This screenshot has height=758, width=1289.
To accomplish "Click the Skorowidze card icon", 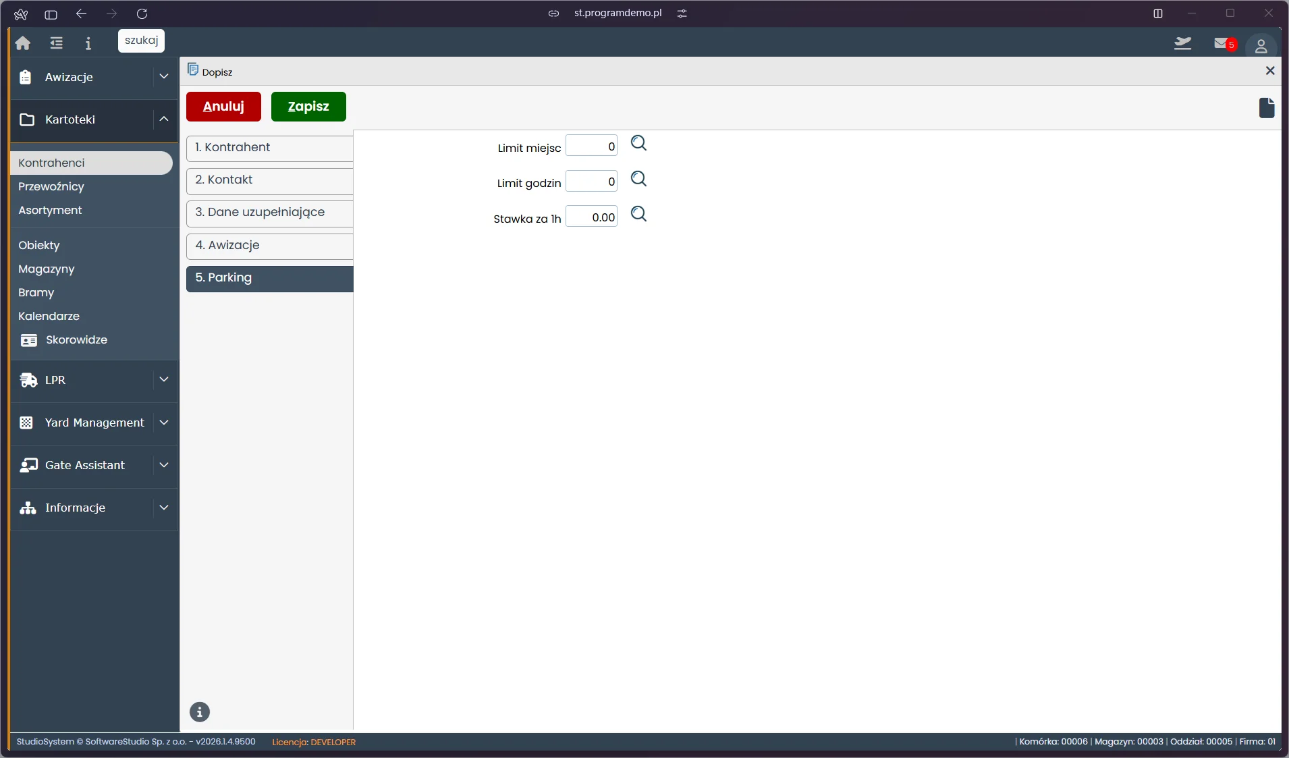I will [x=29, y=340].
